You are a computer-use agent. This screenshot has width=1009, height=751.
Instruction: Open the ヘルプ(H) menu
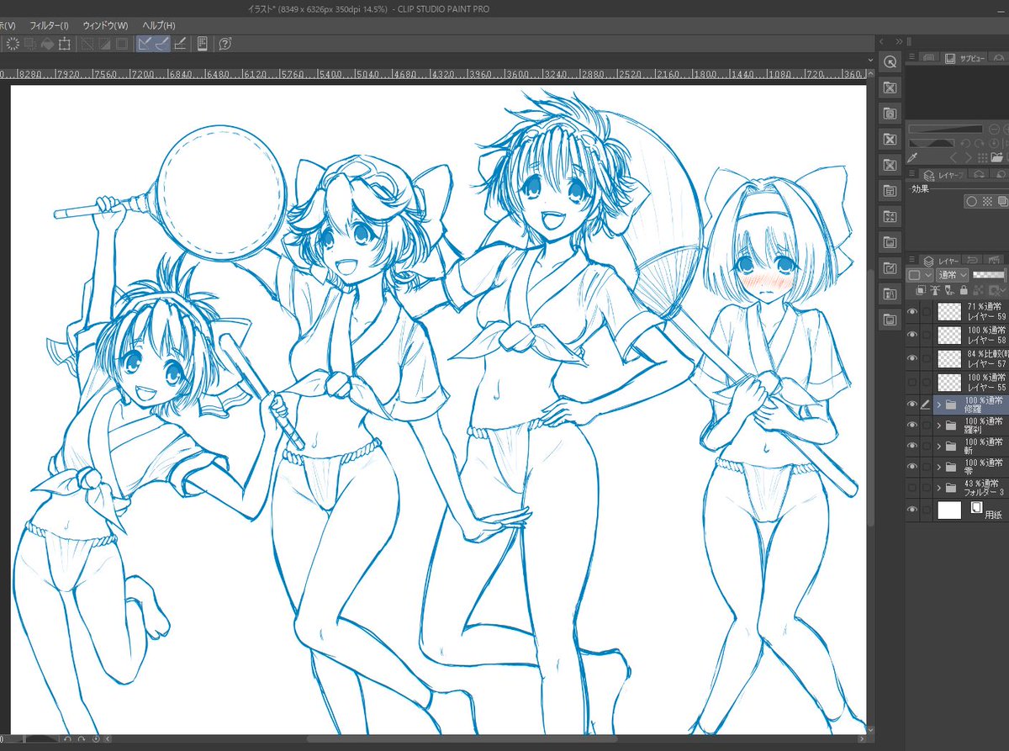tap(158, 25)
